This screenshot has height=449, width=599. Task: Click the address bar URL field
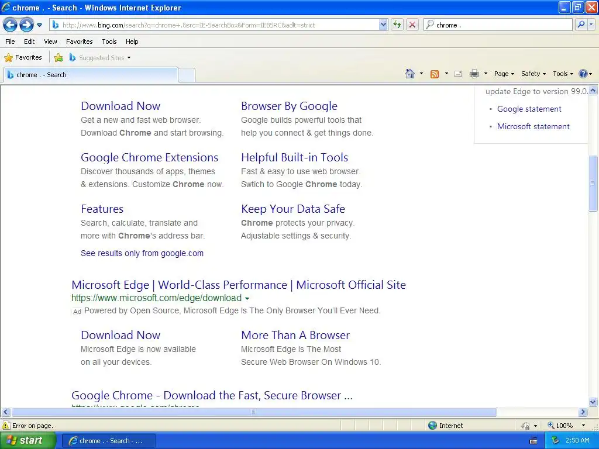[x=219, y=25]
